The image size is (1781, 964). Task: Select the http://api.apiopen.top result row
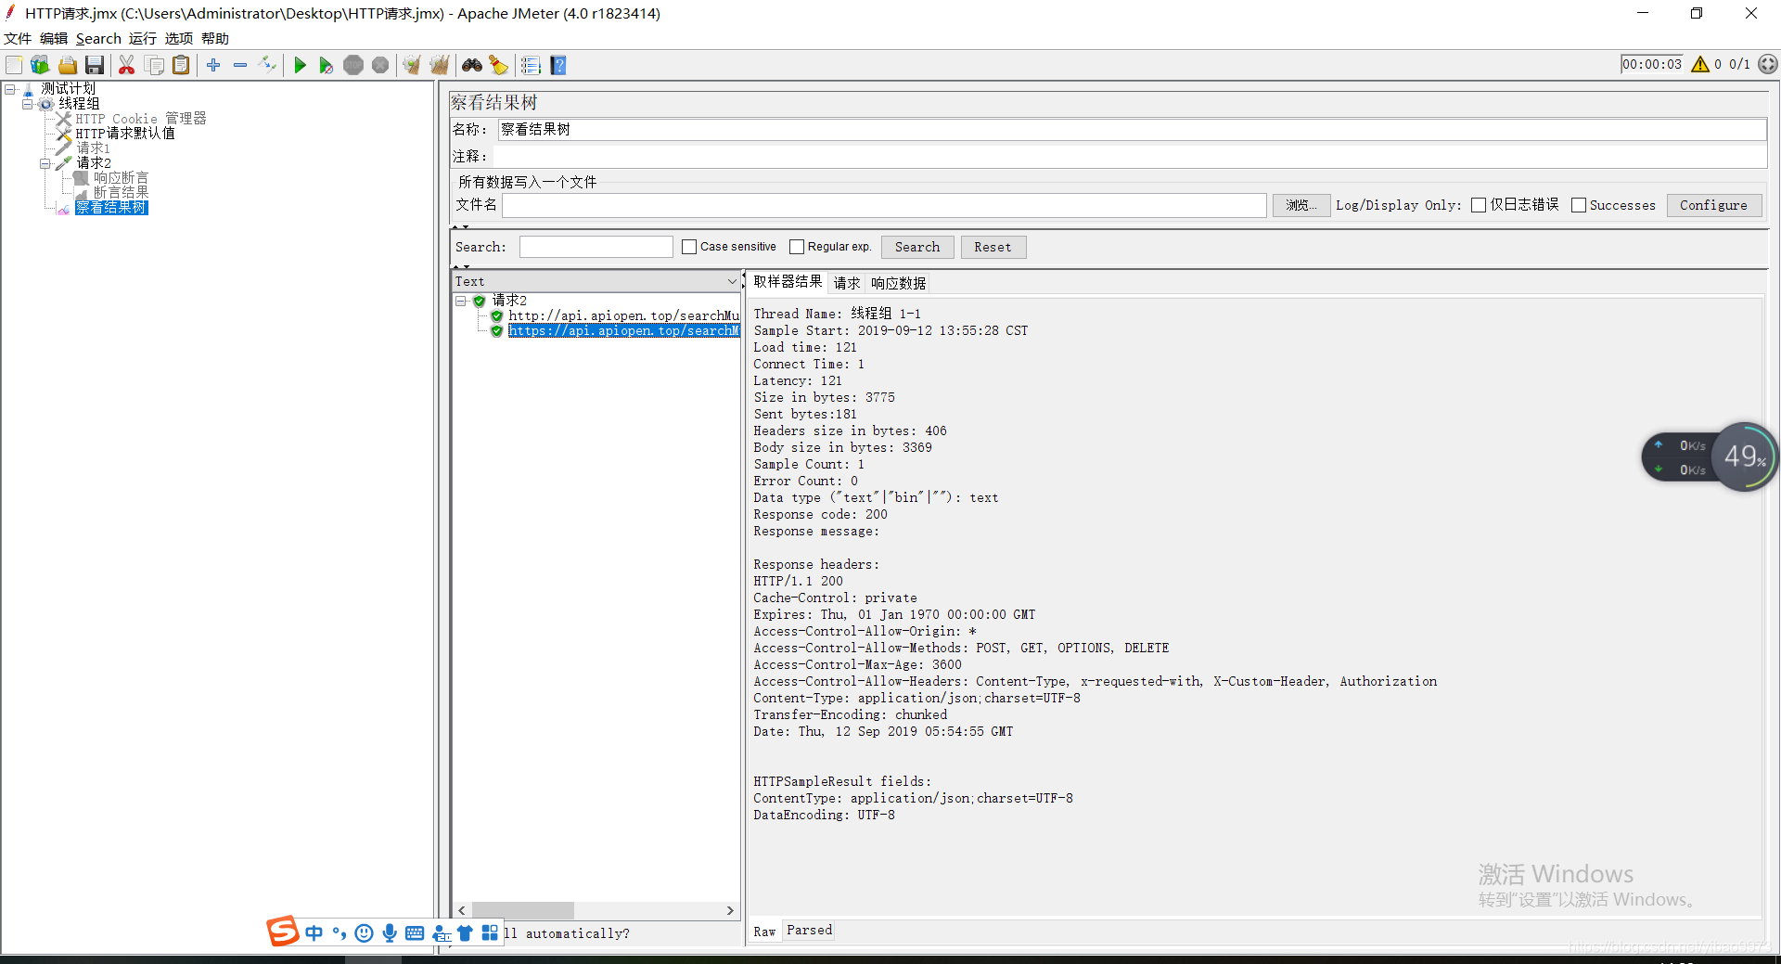(623, 315)
